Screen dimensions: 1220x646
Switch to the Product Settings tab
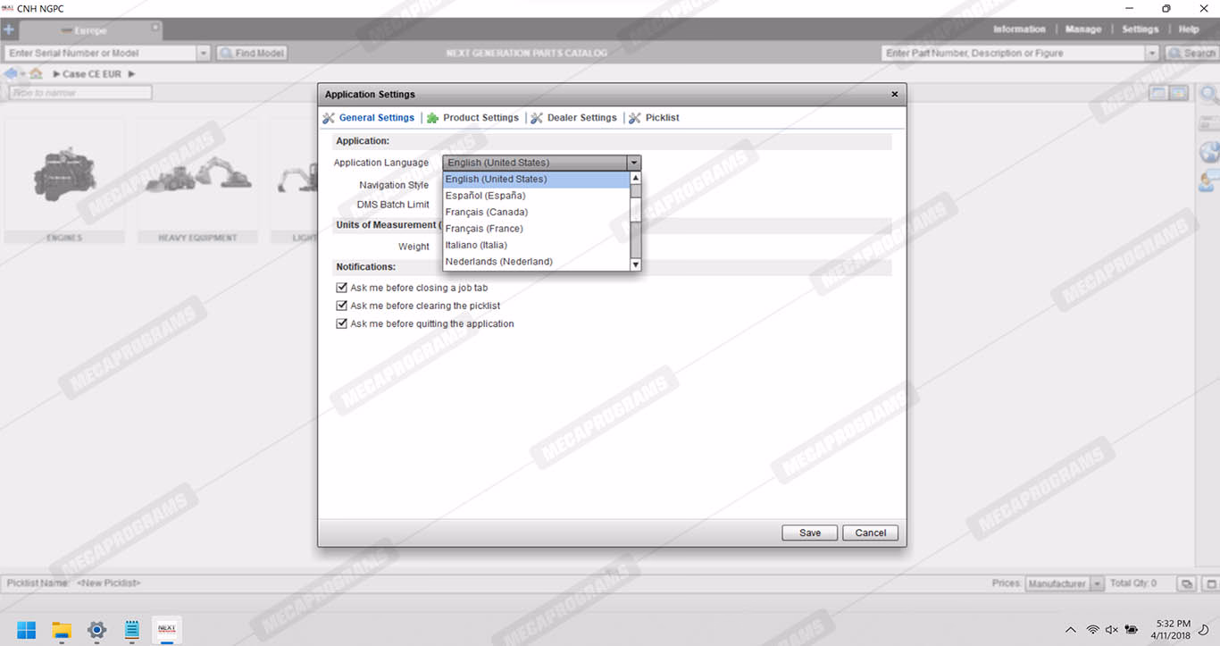pyautogui.click(x=480, y=118)
